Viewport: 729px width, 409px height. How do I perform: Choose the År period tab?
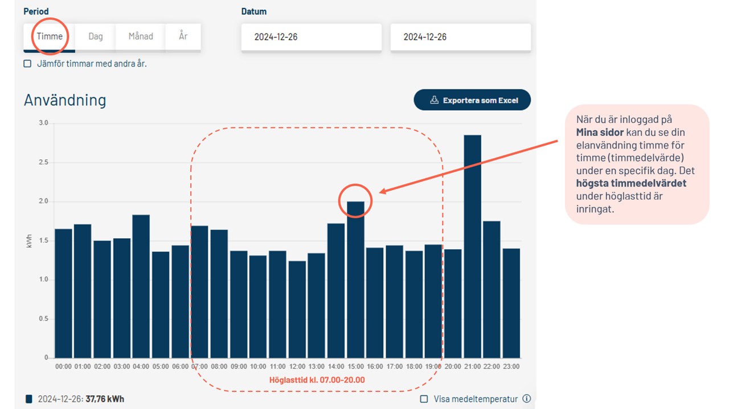[x=183, y=36]
